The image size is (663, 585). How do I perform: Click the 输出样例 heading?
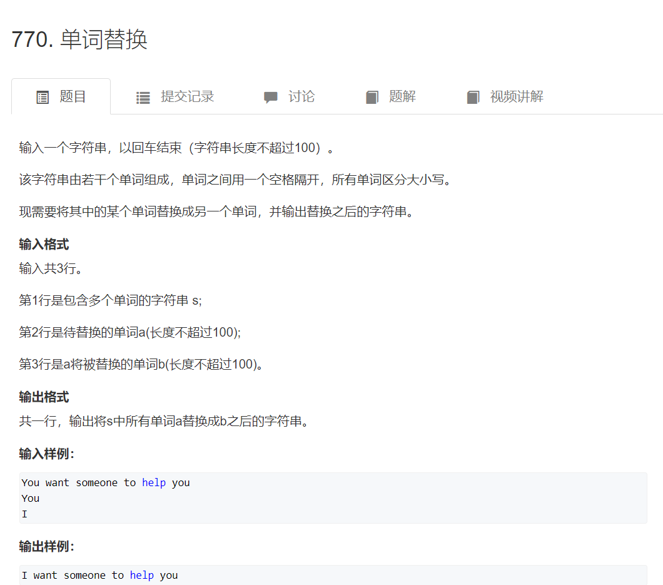point(46,546)
